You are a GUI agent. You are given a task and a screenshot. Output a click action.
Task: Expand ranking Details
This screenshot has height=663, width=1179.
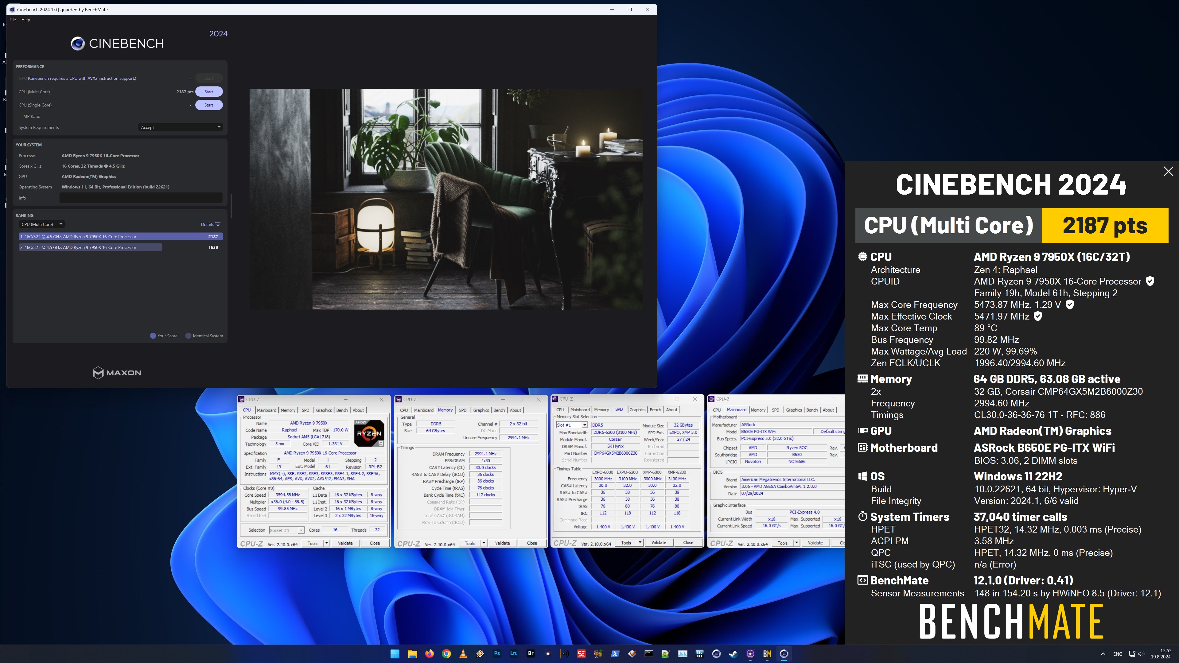[211, 224]
